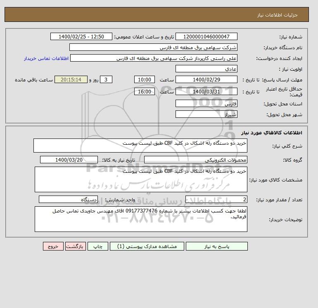The width and height of the screenshot is (318, 308).
Task: Open اطلاعات تماس خریدار link
Action: 46,58
